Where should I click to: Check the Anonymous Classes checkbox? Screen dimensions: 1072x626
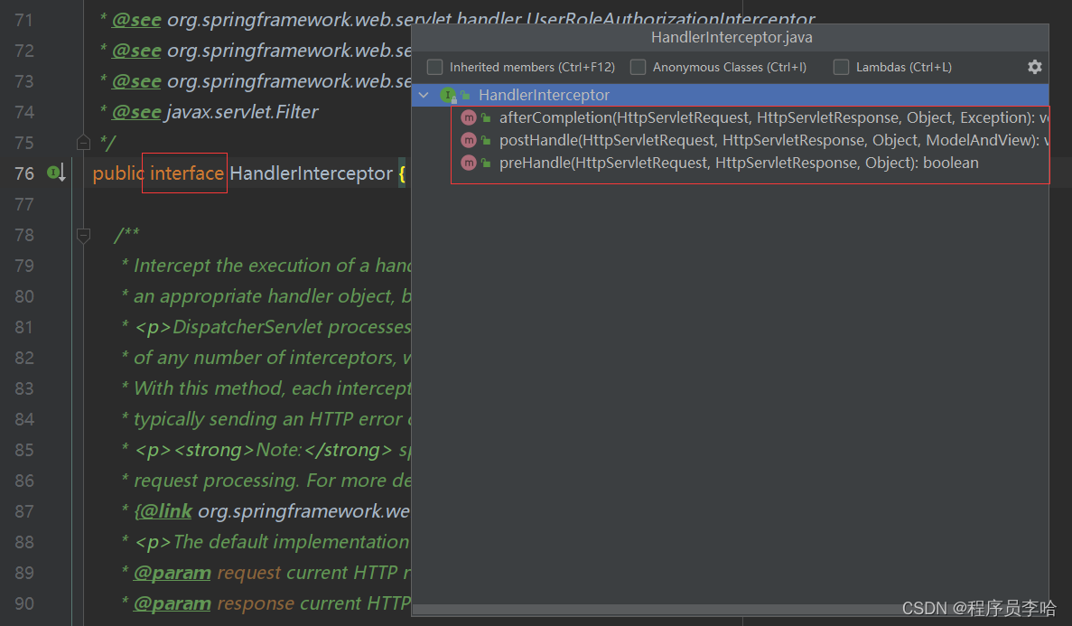click(x=638, y=66)
